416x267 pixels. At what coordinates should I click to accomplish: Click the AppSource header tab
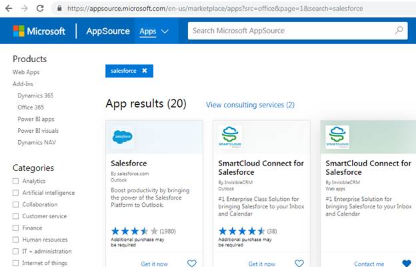(x=107, y=31)
